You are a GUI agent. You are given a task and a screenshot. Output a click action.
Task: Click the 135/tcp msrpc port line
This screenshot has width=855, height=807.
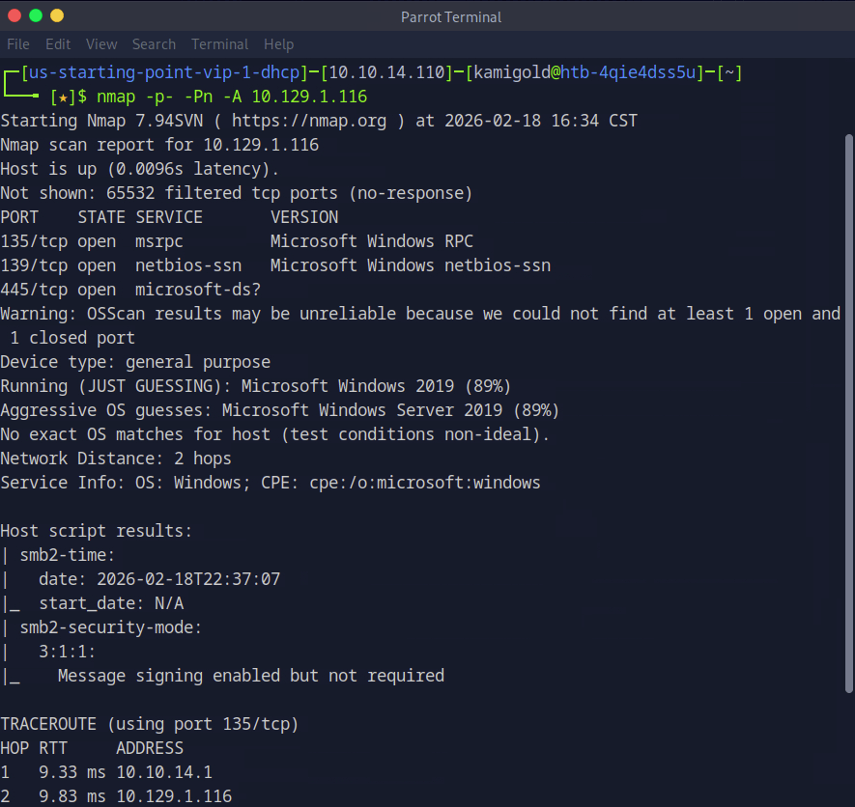coord(237,241)
